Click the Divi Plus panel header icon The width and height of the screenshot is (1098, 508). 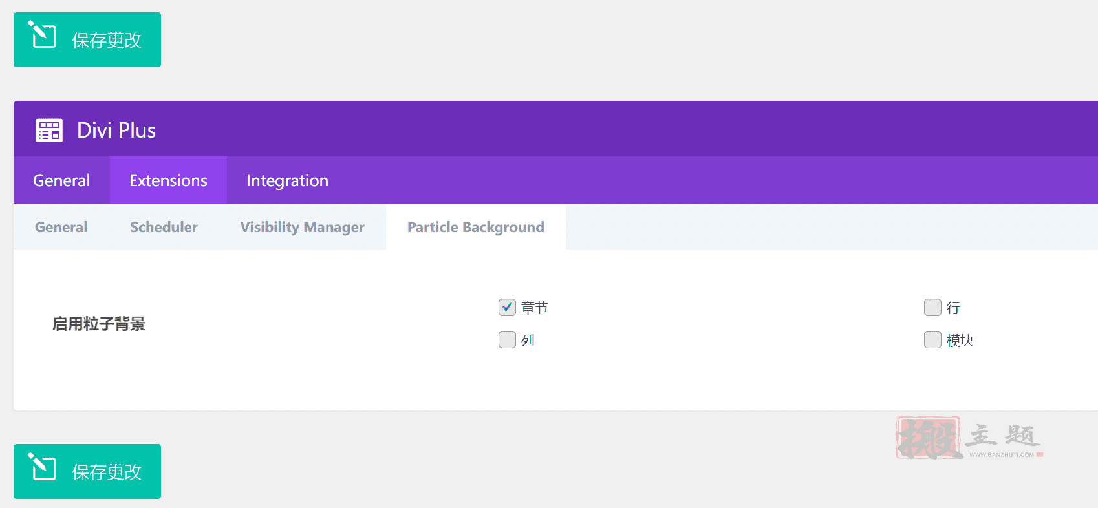[x=49, y=130]
